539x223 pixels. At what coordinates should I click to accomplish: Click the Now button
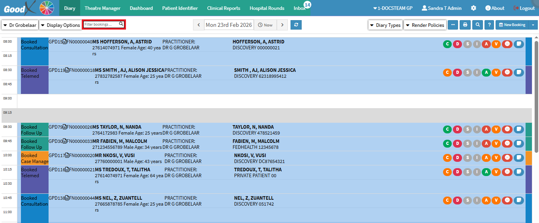(265, 25)
